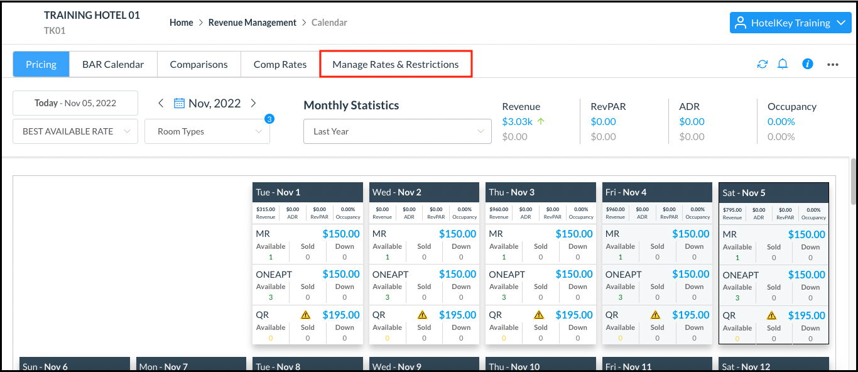Click the blue info icon
The height and width of the screenshot is (372, 858).
(x=807, y=63)
